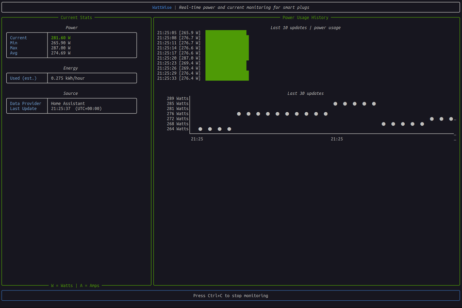Click the Max power value 287.00 W

[x=61, y=48]
